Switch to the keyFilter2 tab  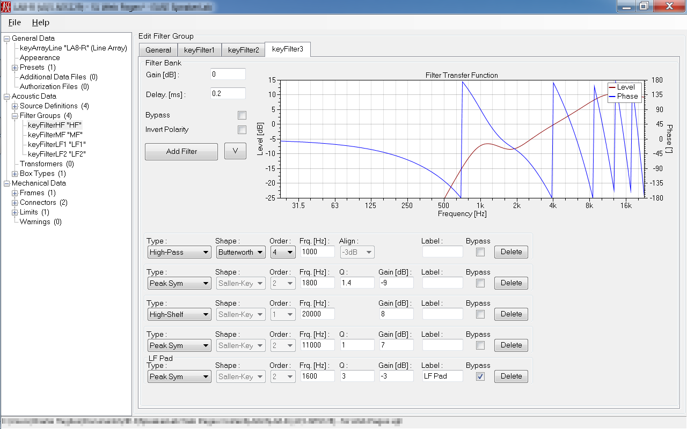tap(243, 50)
